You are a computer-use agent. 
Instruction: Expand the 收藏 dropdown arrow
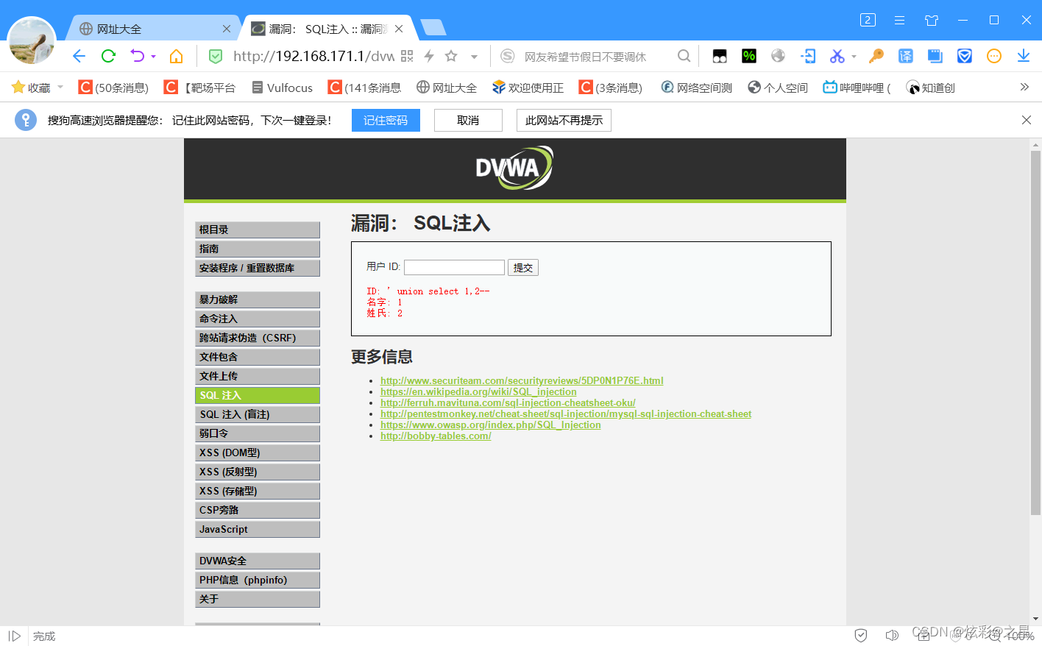(x=60, y=88)
